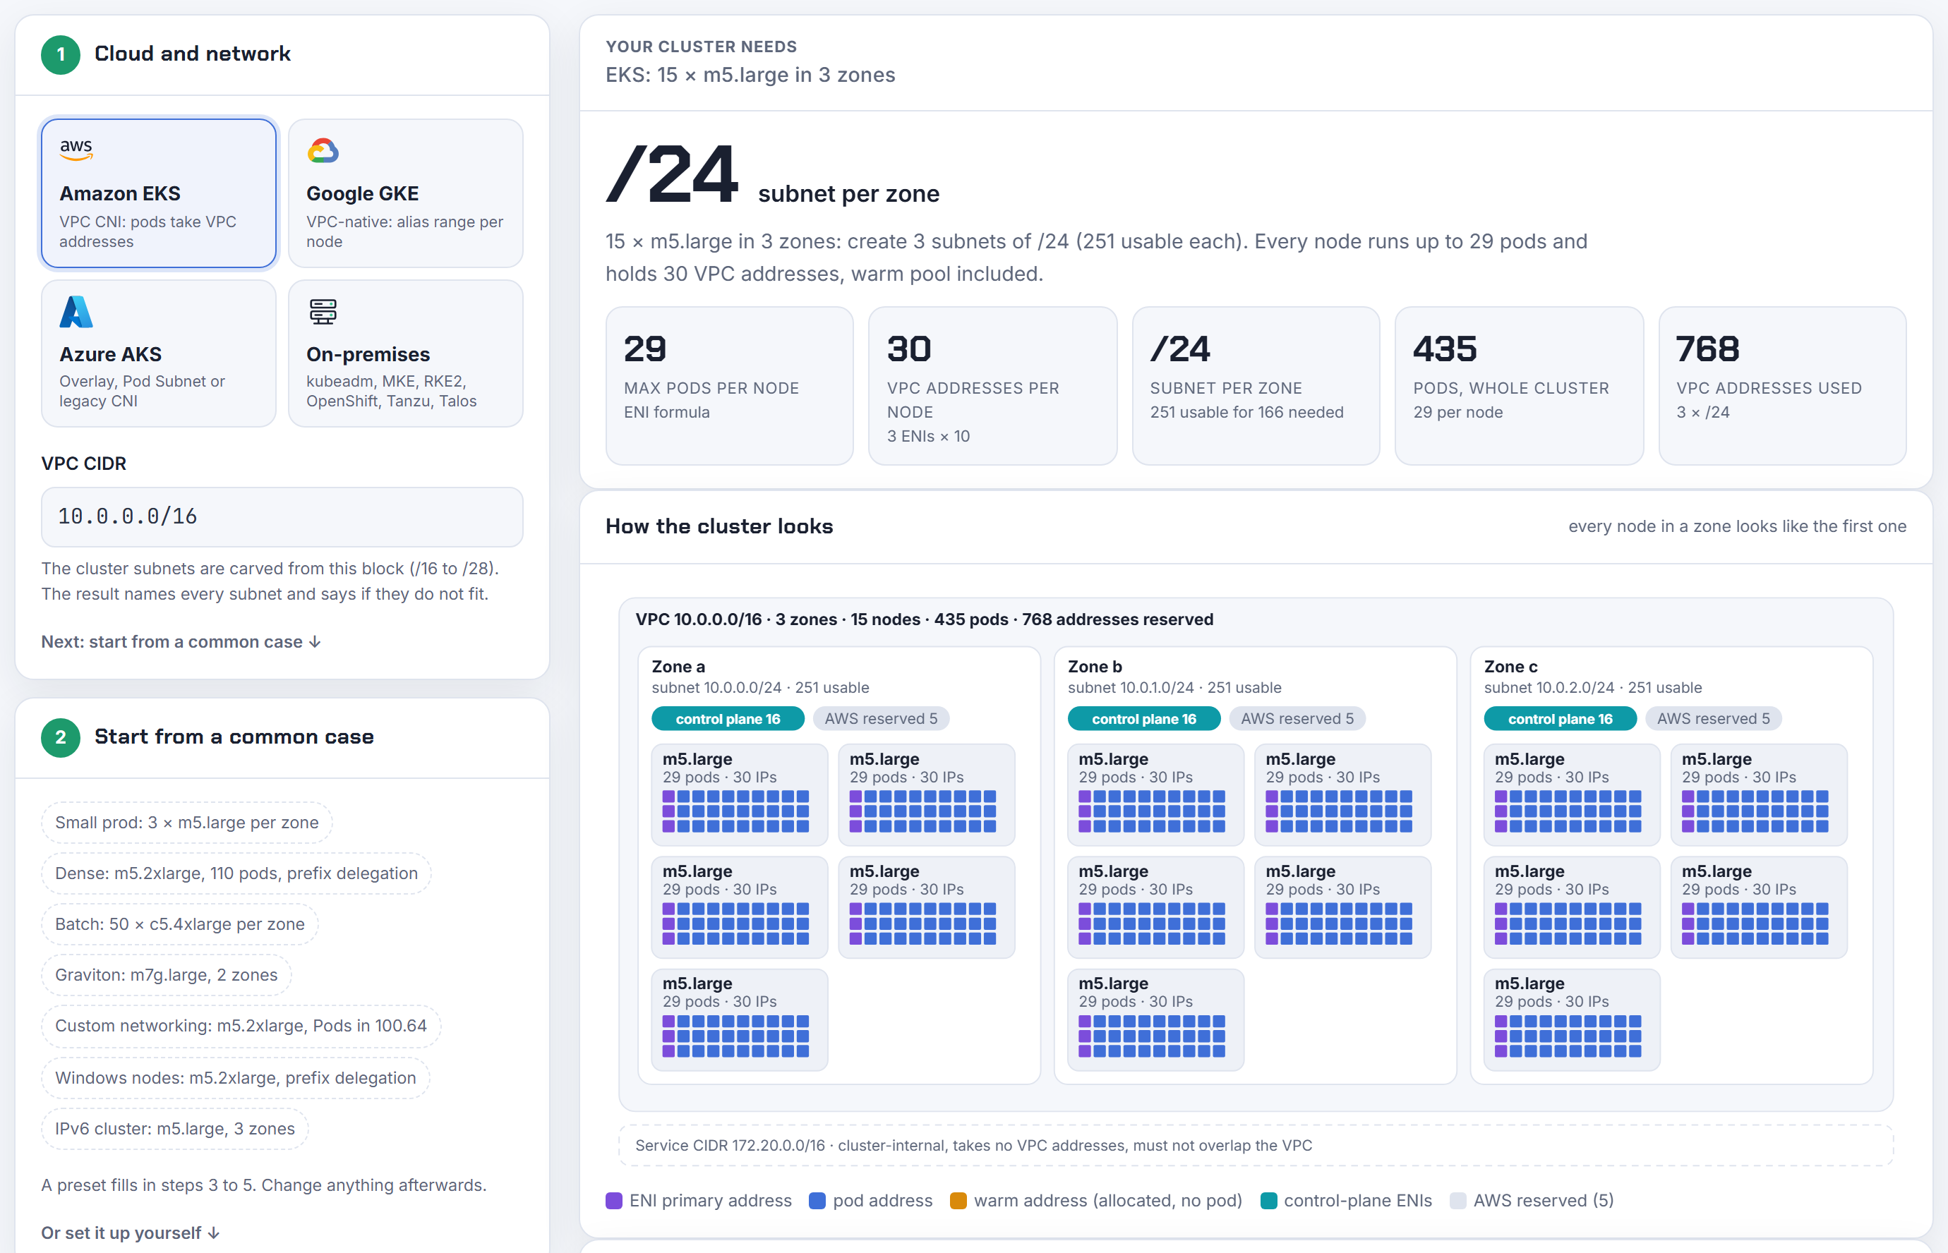Image resolution: width=1948 pixels, height=1253 pixels.
Task: Click the Google Cloud logo icon
Action: (x=323, y=150)
